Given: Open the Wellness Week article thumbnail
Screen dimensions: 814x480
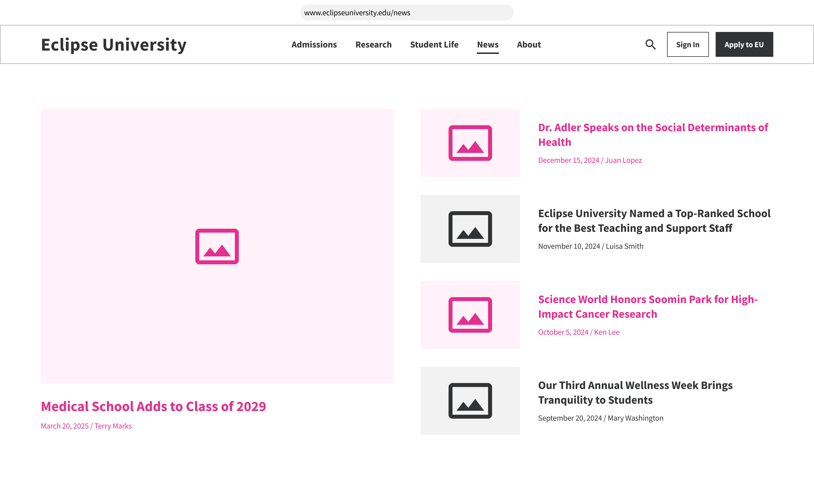Looking at the screenshot, I should coord(470,401).
